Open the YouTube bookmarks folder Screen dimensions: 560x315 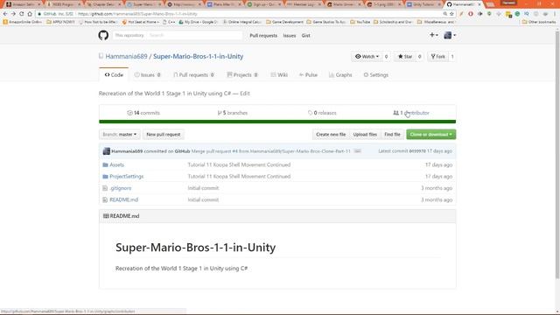360,22
